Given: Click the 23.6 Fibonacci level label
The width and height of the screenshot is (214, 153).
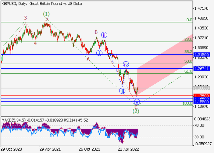Looking at the screenshot, I should pos(188,40).
